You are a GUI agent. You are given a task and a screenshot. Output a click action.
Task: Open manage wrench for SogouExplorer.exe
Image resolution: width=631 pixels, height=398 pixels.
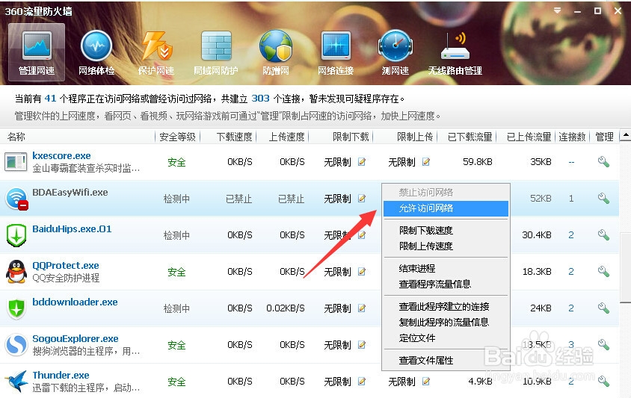point(603,344)
